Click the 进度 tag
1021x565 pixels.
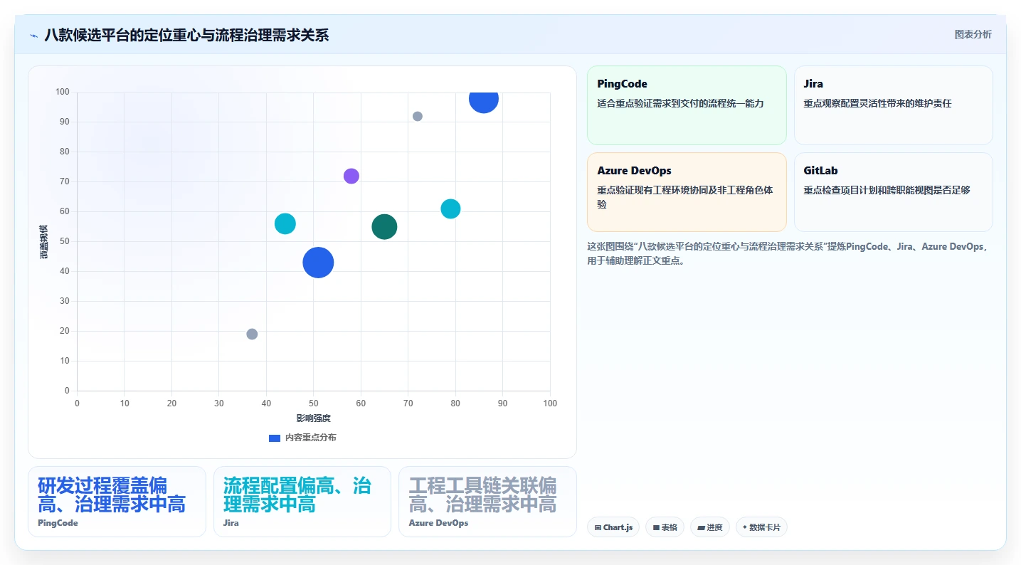click(710, 527)
